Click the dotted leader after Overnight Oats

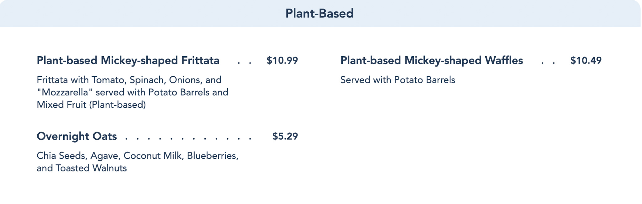188,138
